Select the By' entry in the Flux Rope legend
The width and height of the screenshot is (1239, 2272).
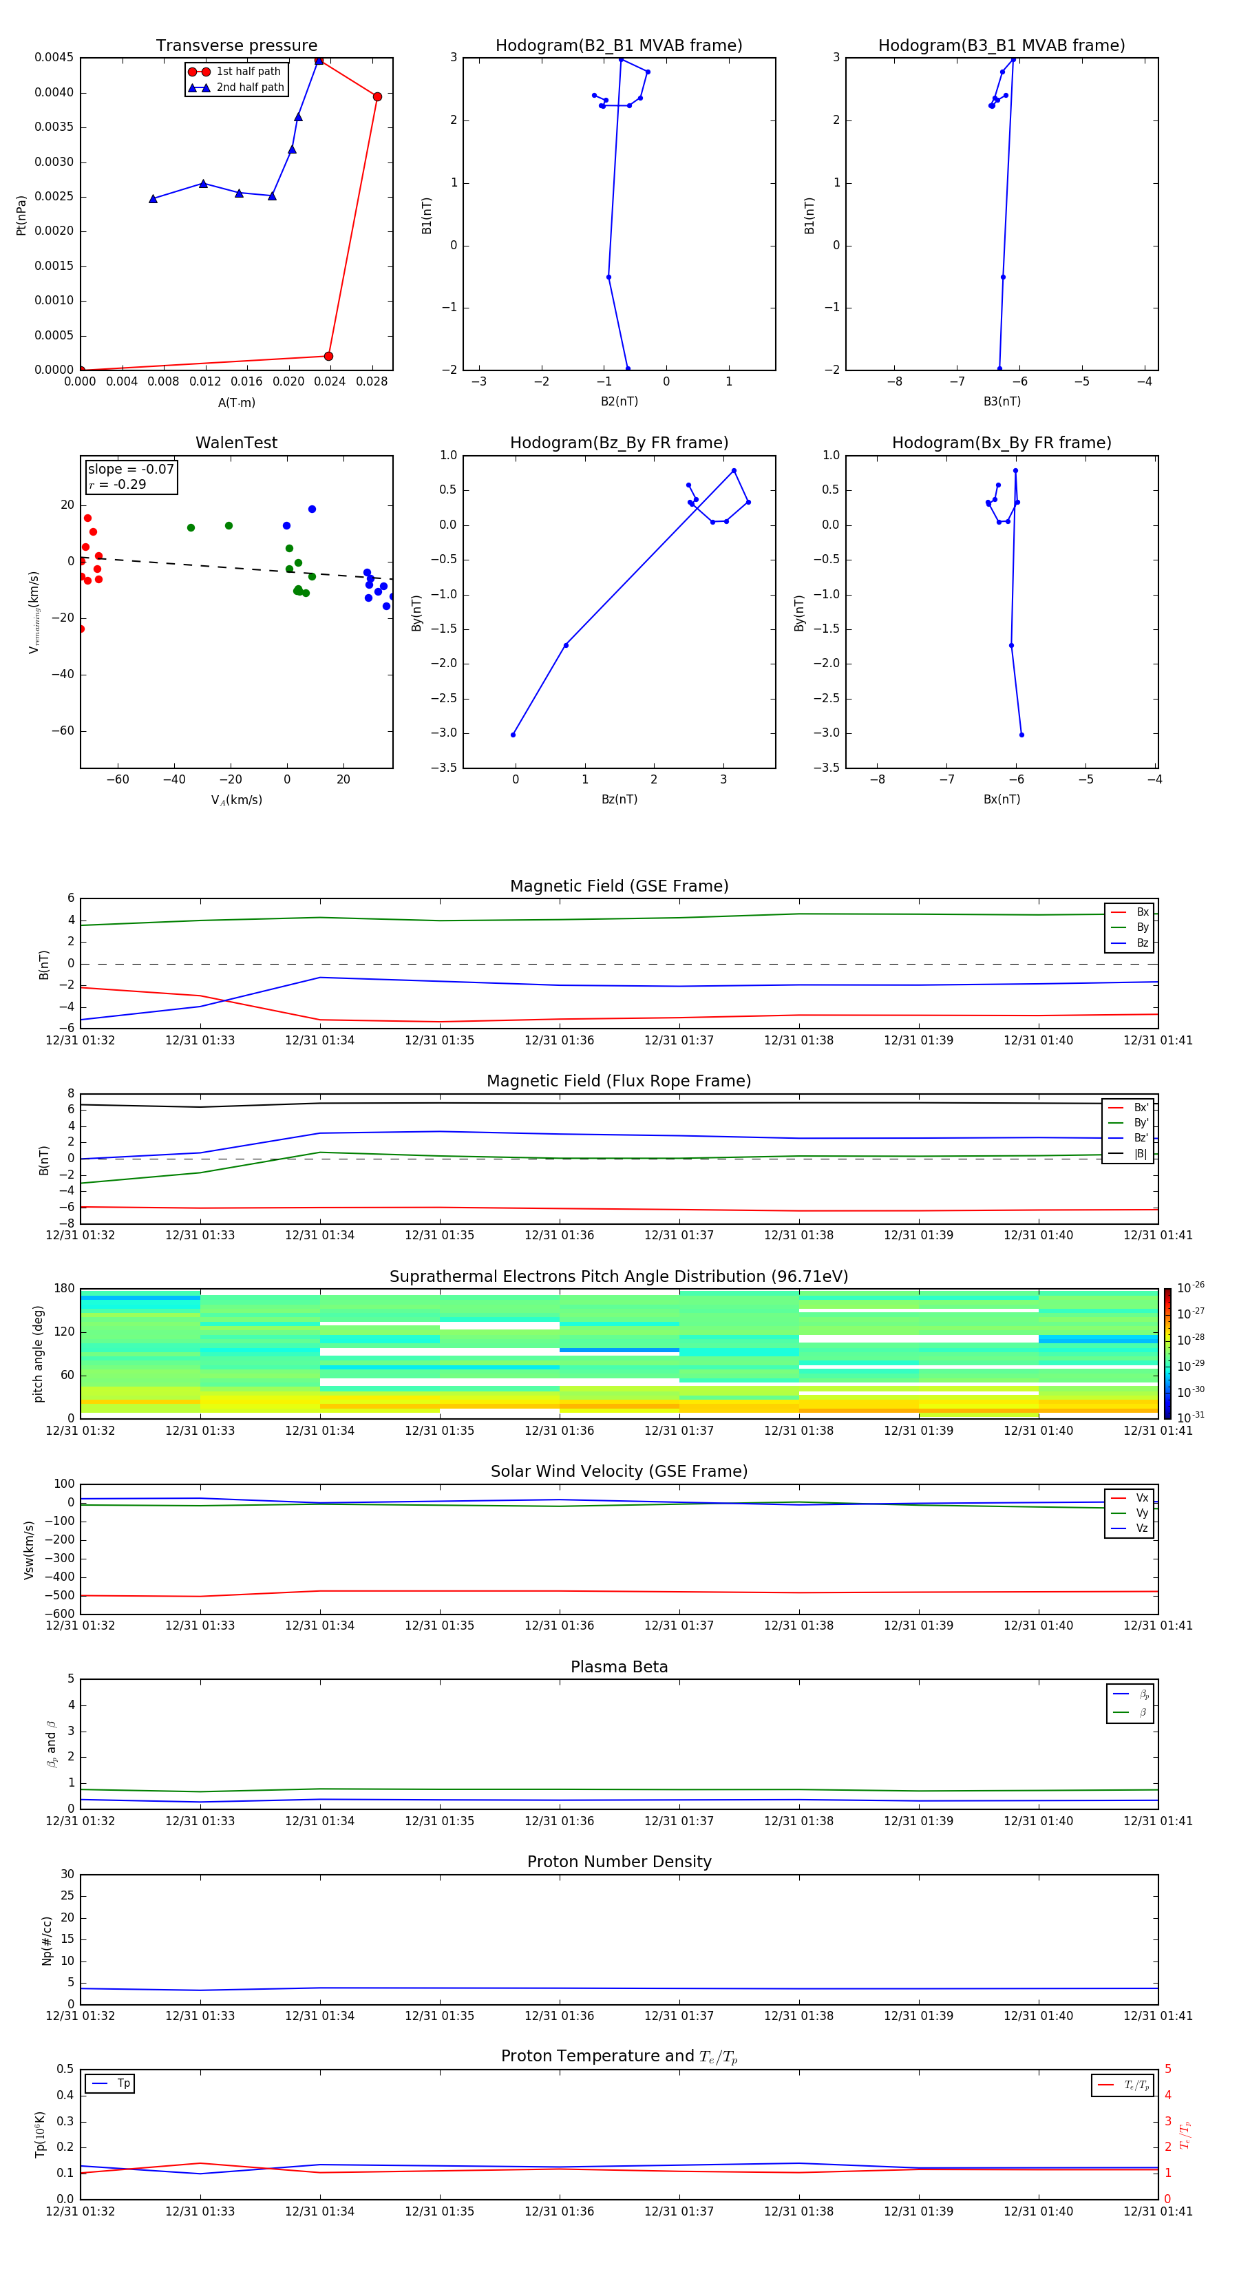click(1128, 1123)
